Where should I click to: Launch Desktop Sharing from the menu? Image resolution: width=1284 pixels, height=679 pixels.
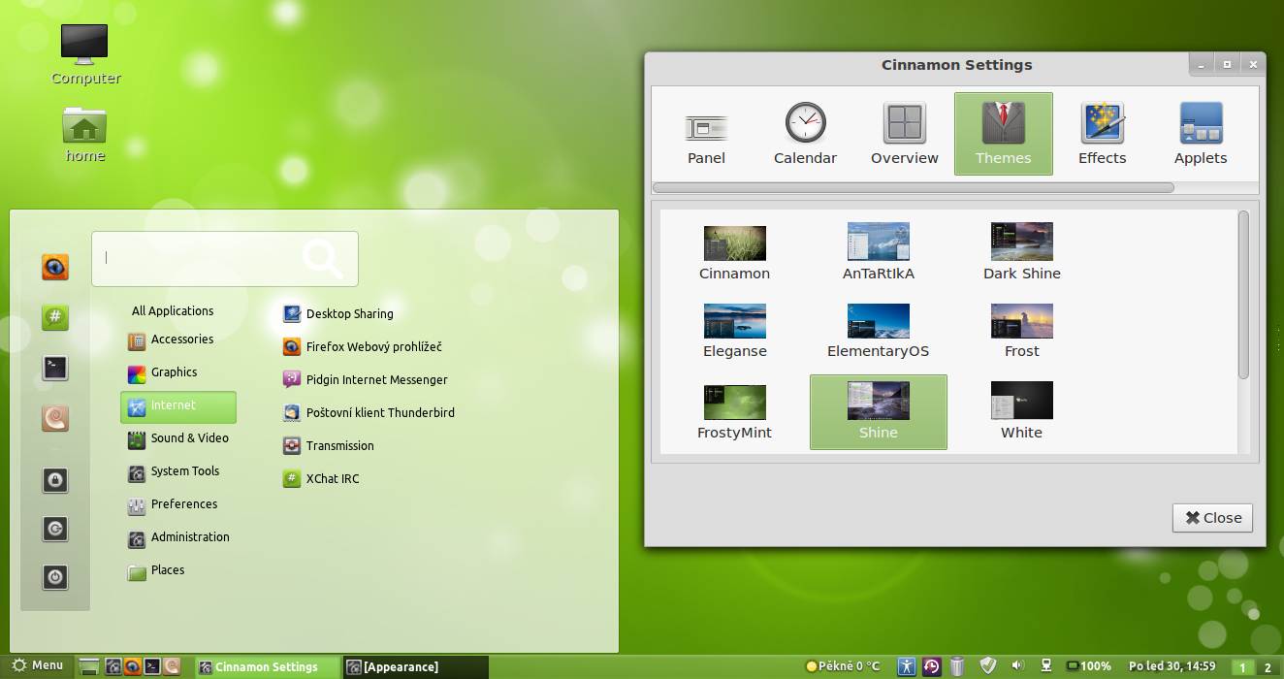point(338,314)
